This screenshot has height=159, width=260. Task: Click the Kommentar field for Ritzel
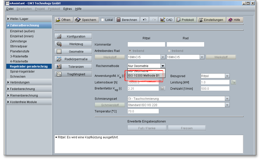(146, 45)
